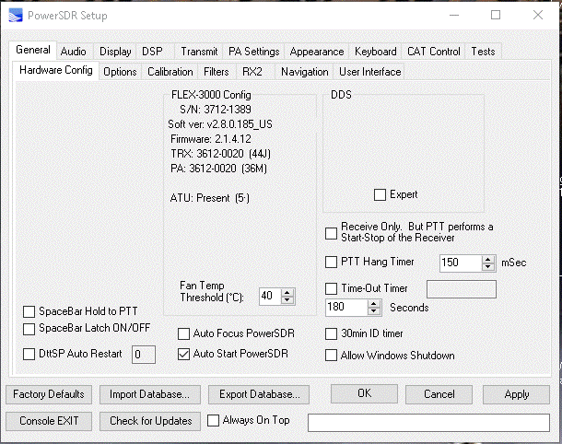
Task: Open the Tests tab
Action: (483, 52)
